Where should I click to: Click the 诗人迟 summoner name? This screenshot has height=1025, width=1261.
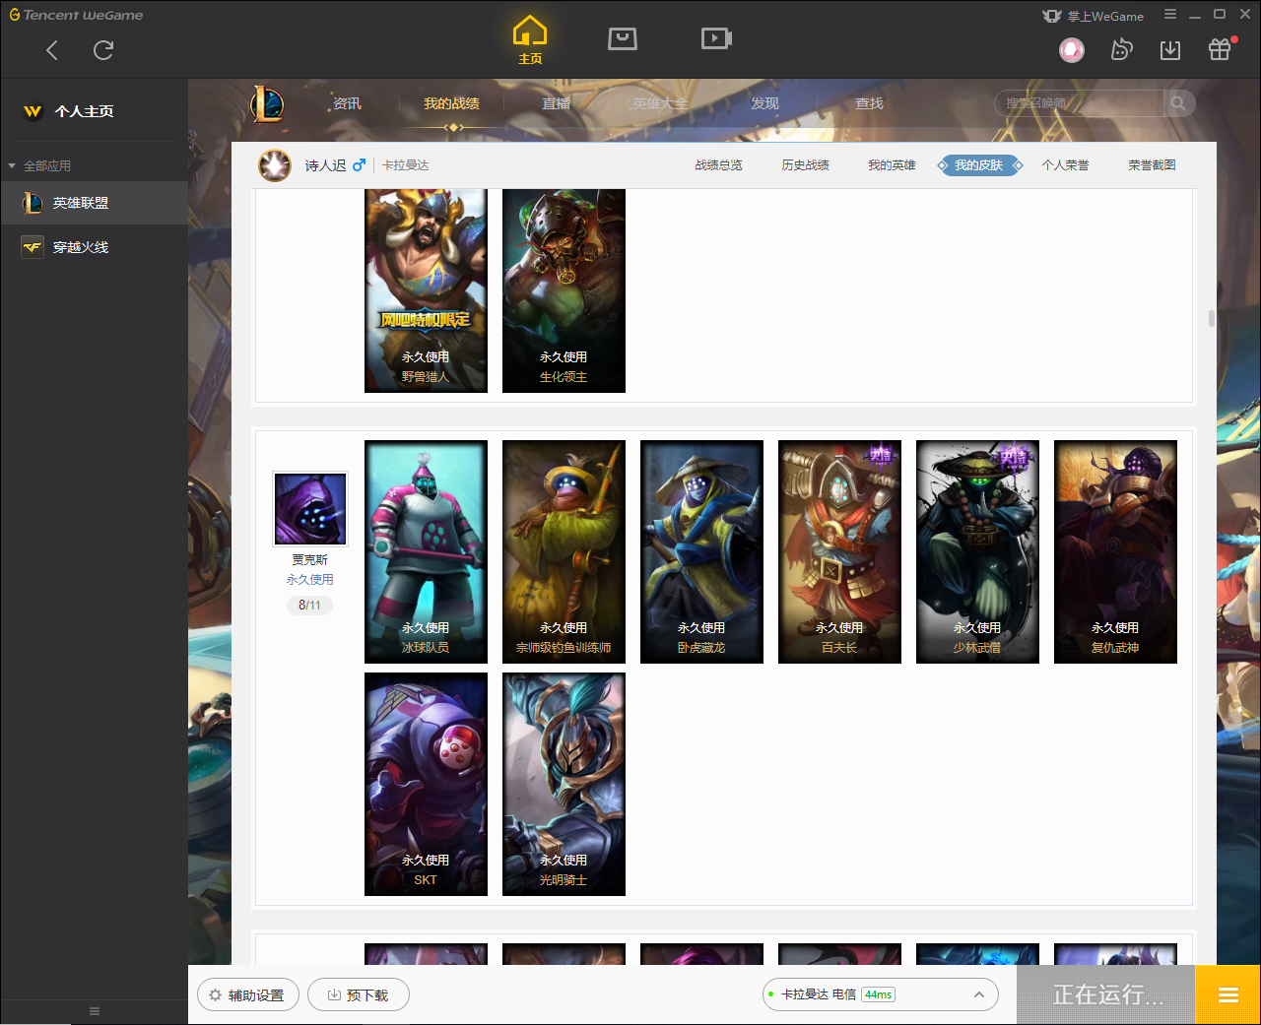point(325,165)
